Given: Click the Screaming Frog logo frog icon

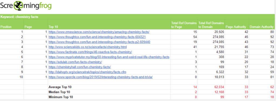Looking at the screenshot, I should [18, 6].
